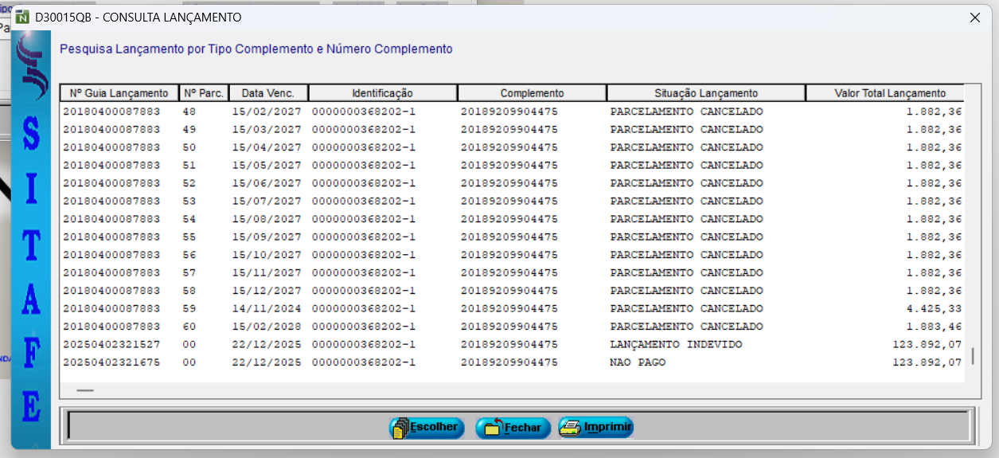
Task: Click the Complemento column header
Action: 532,93
